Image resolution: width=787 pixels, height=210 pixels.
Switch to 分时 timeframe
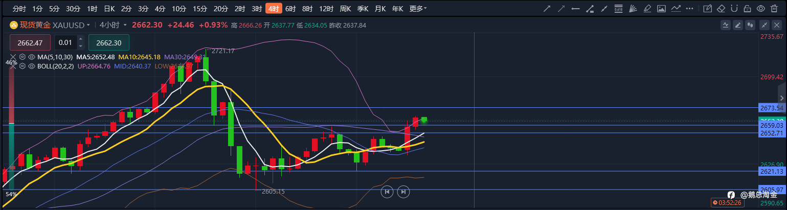[x=19, y=9]
